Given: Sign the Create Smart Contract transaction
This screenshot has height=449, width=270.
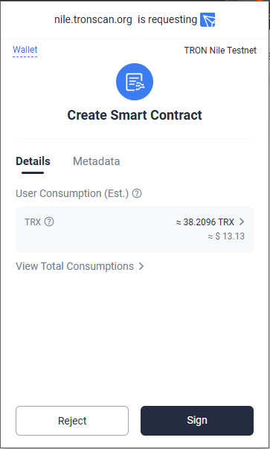Looking at the screenshot, I should [x=197, y=421].
